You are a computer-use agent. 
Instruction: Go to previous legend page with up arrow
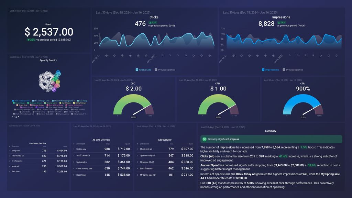coord(12,117)
